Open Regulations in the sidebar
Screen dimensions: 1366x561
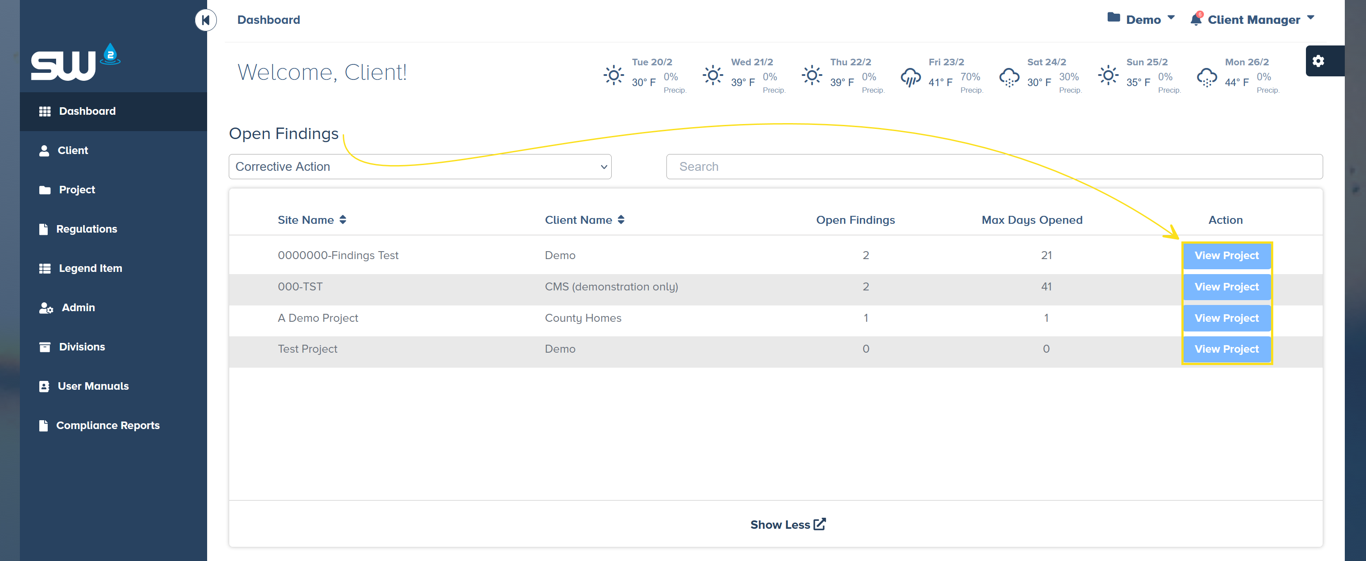[x=86, y=229]
